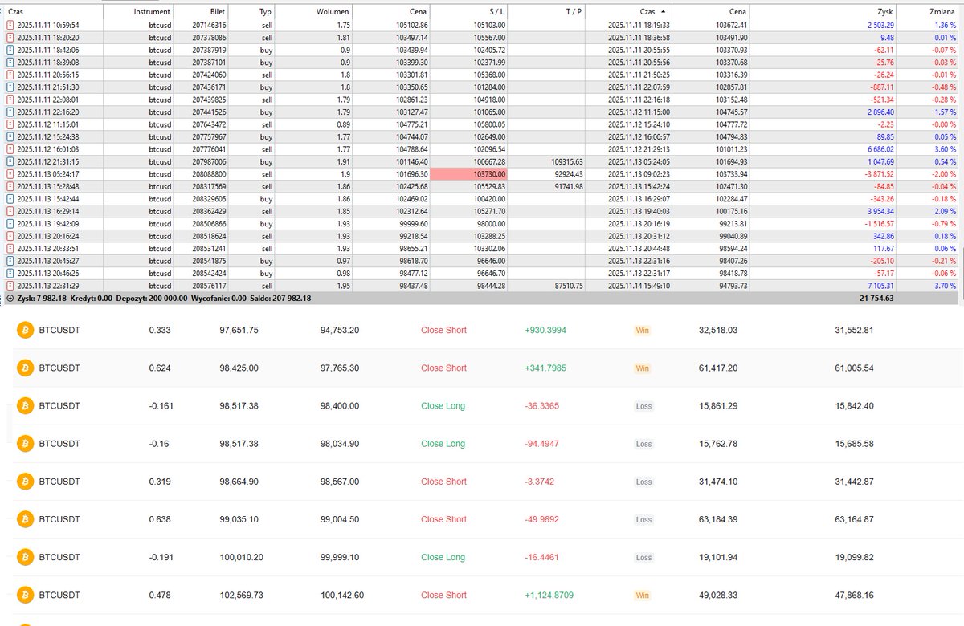Click the Czas header with the sort arrow

coord(652,12)
